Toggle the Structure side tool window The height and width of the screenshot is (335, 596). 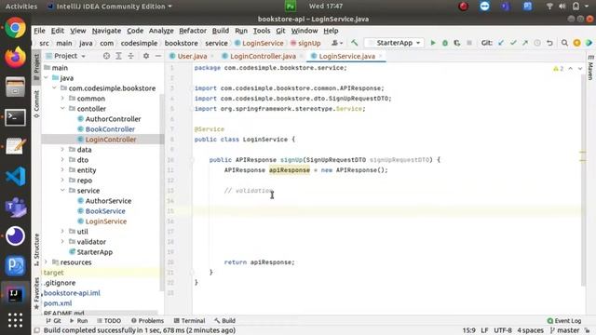(36, 249)
